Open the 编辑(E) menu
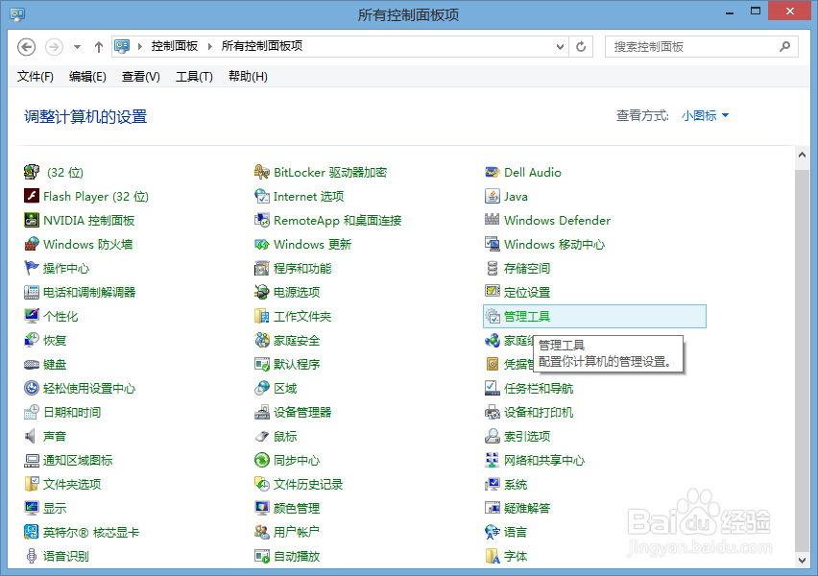This screenshot has height=576, width=818. [x=87, y=77]
